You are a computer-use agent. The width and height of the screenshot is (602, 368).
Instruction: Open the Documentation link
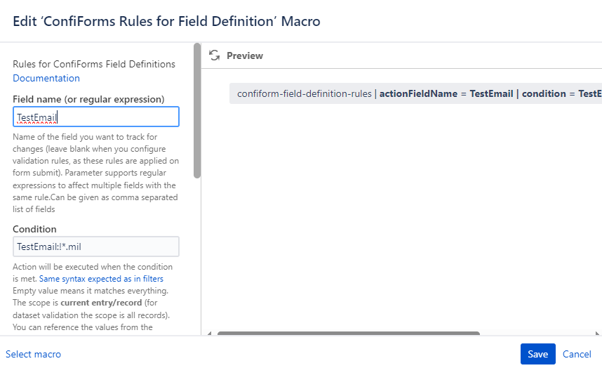(46, 78)
